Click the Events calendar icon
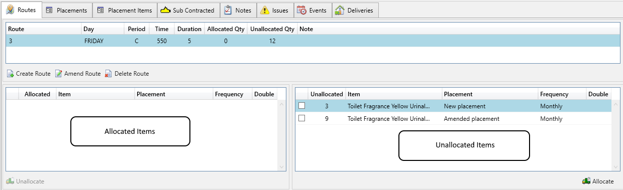 301,10
